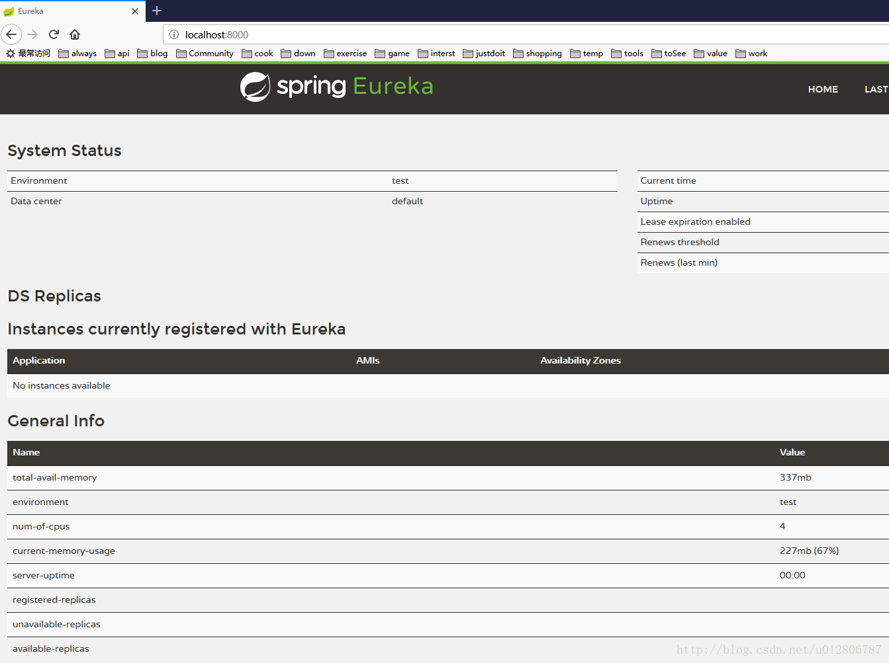Viewport: 889px width, 663px height.
Task: Open the exercise bookmark folder
Action: [346, 54]
